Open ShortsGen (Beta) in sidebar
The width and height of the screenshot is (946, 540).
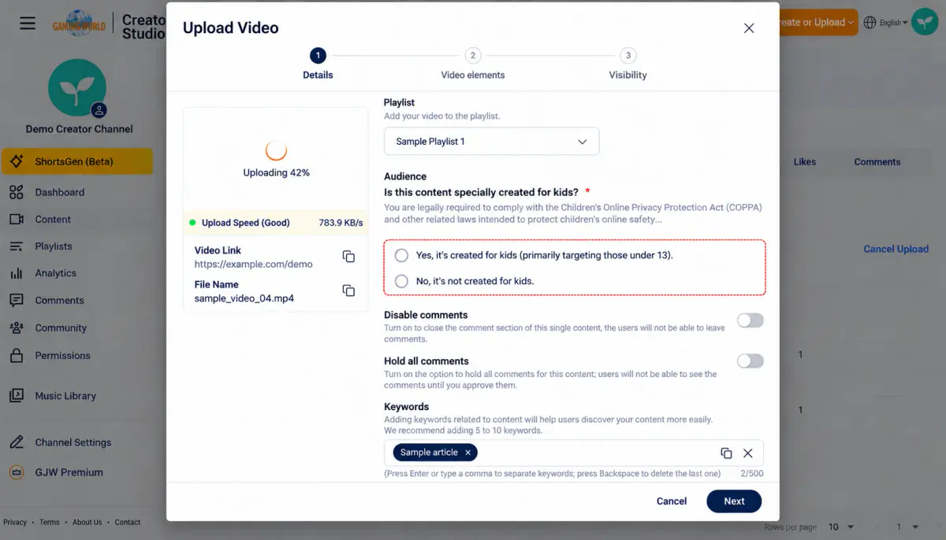tap(77, 161)
